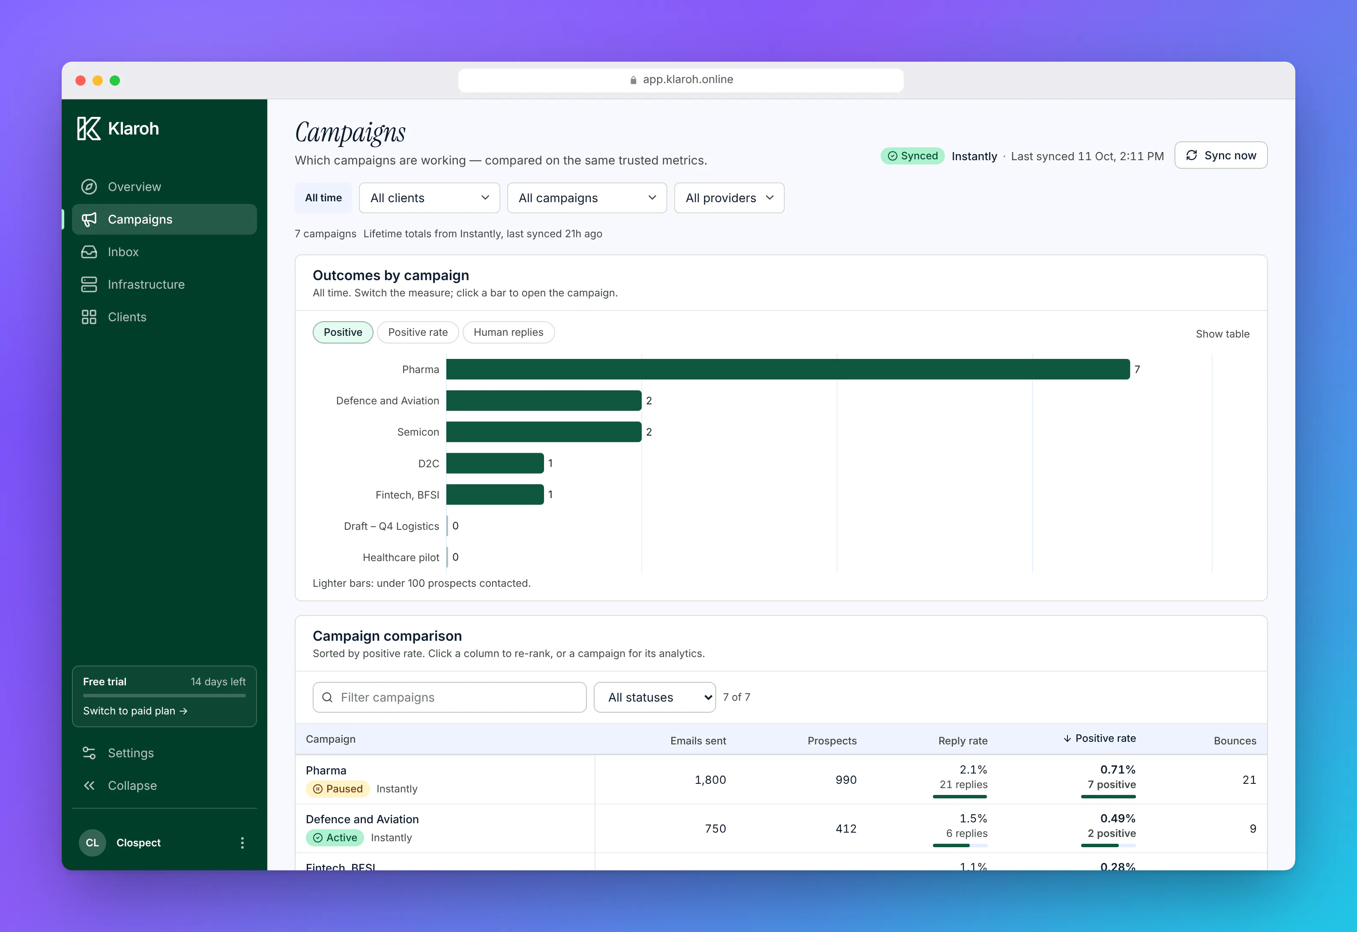Viewport: 1357px width, 932px height.
Task: Open the Clospect account three-dot menu
Action: [x=242, y=842]
